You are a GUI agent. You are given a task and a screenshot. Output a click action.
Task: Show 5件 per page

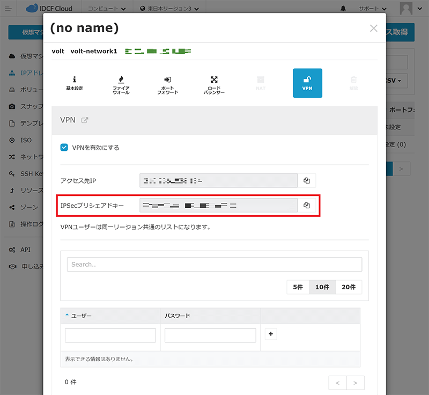point(298,287)
